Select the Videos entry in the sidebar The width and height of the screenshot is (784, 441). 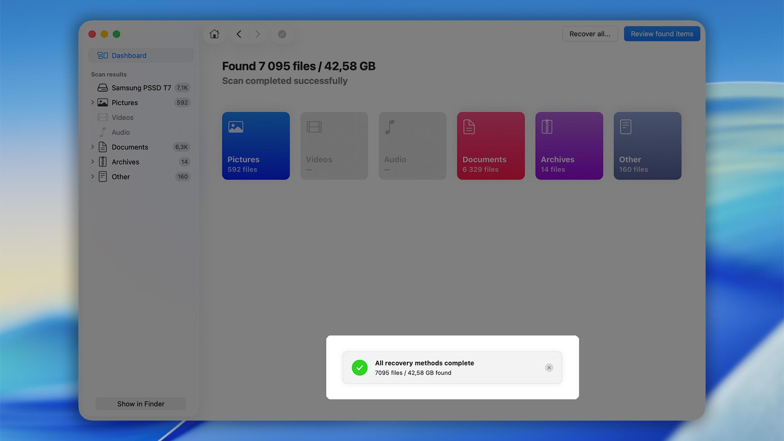click(122, 117)
